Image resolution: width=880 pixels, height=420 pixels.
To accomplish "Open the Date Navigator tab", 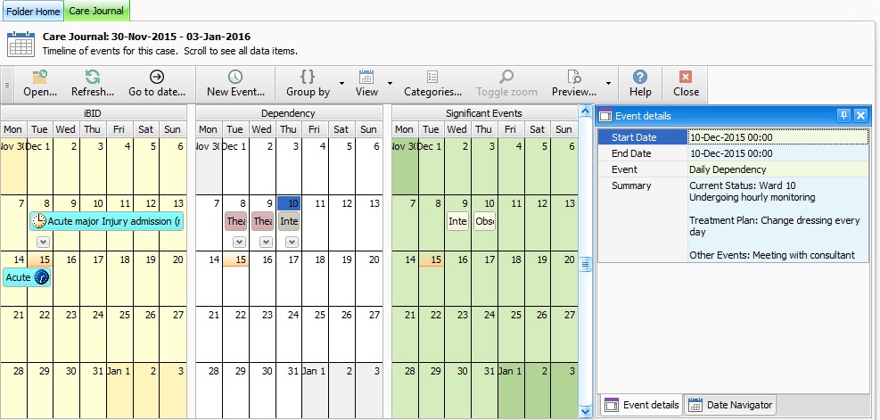I will pyautogui.click(x=731, y=405).
